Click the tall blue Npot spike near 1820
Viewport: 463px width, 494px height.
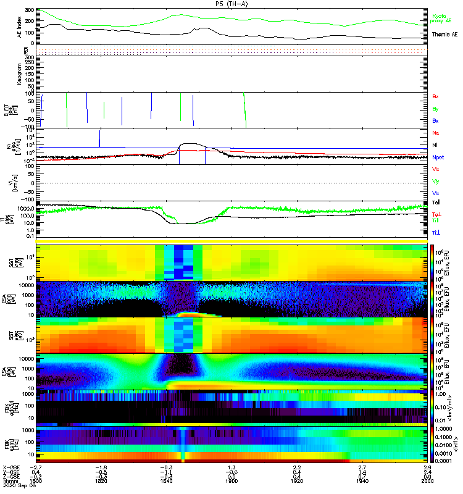click(x=100, y=138)
